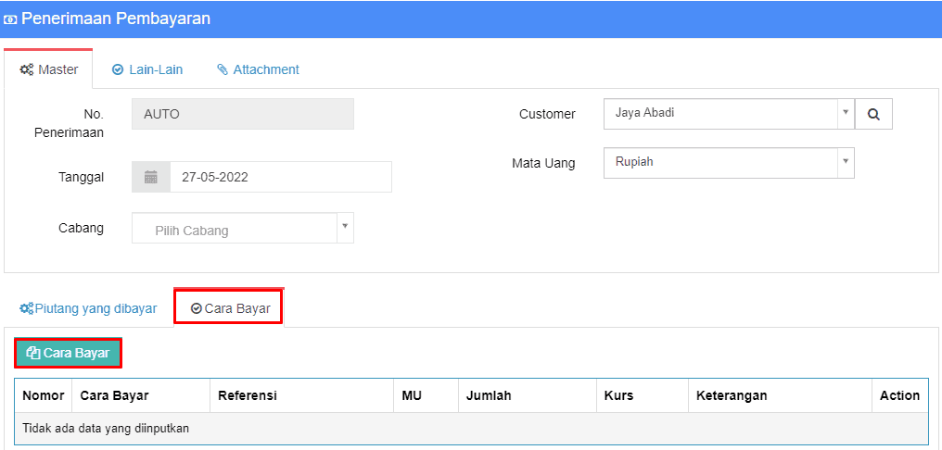The image size is (942, 450).
Task: Switch to the Lain-Lain tab
Action: [147, 69]
